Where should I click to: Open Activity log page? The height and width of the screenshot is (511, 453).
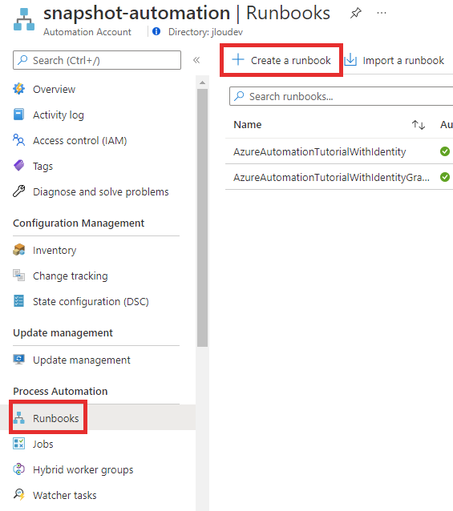(x=59, y=115)
